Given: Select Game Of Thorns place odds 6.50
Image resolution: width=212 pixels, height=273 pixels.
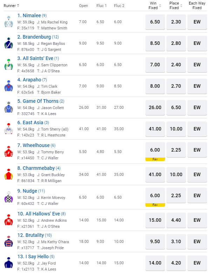Looking at the screenshot, I should pyautogui.click(x=176, y=107).
